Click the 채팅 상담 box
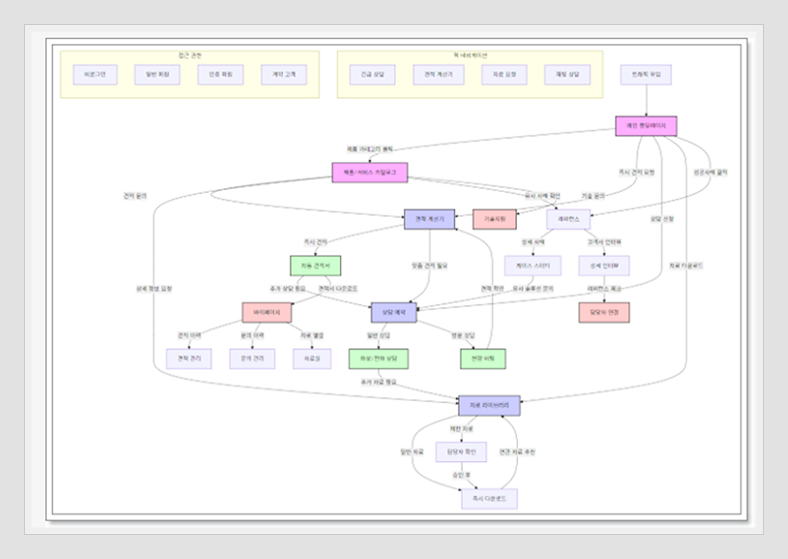The height and width of the screenshot is (559, 788). (x=567, y=75)
